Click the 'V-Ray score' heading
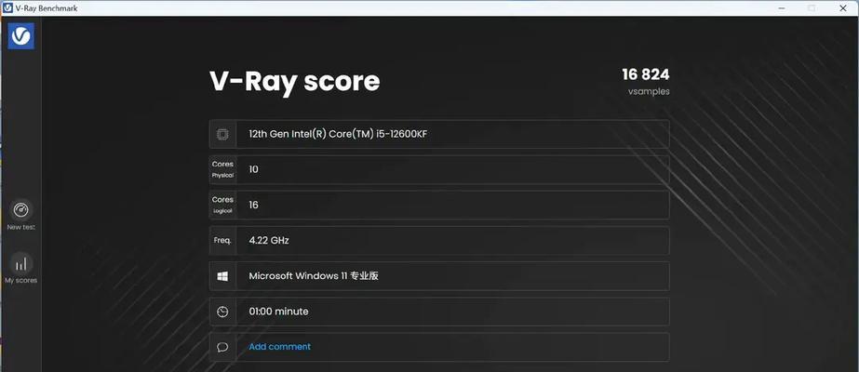Viewport: 859px width, 372px height. click(x=295, y=82)
